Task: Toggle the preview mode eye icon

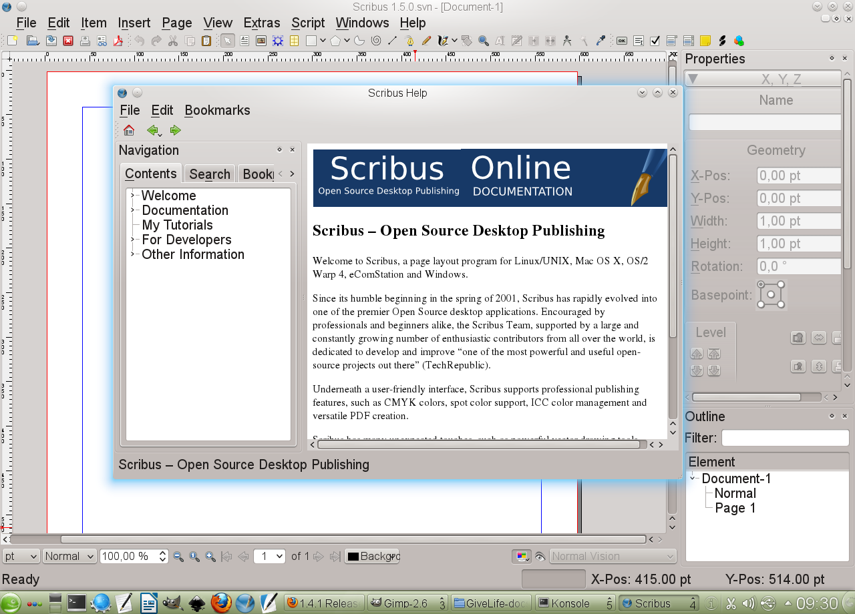Action: [540, 557]
